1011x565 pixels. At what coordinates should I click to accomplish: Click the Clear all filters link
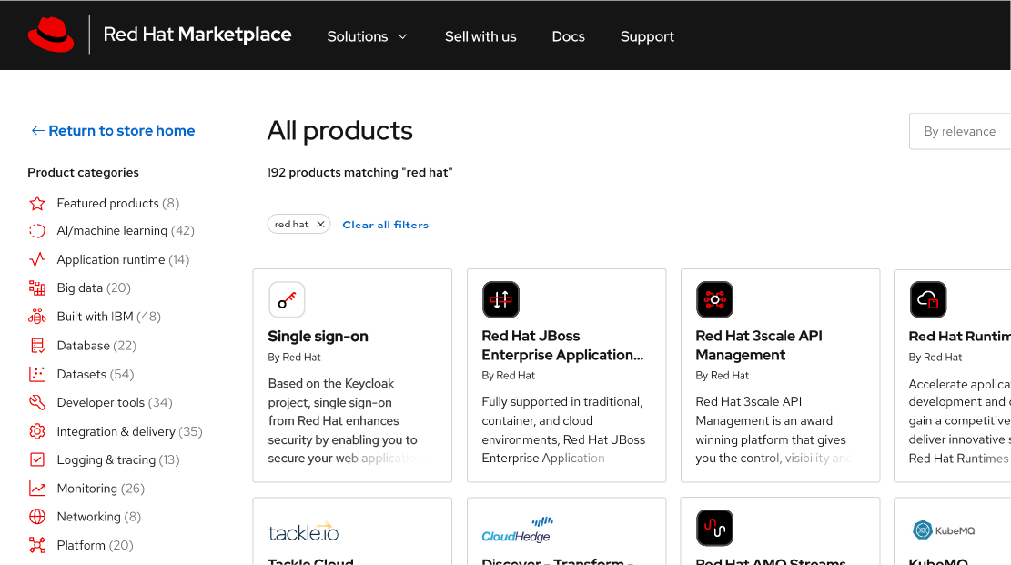385,224
